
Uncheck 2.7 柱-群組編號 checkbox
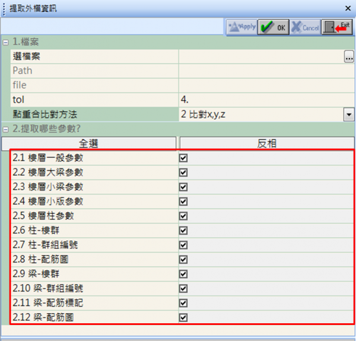coord(183,245)
